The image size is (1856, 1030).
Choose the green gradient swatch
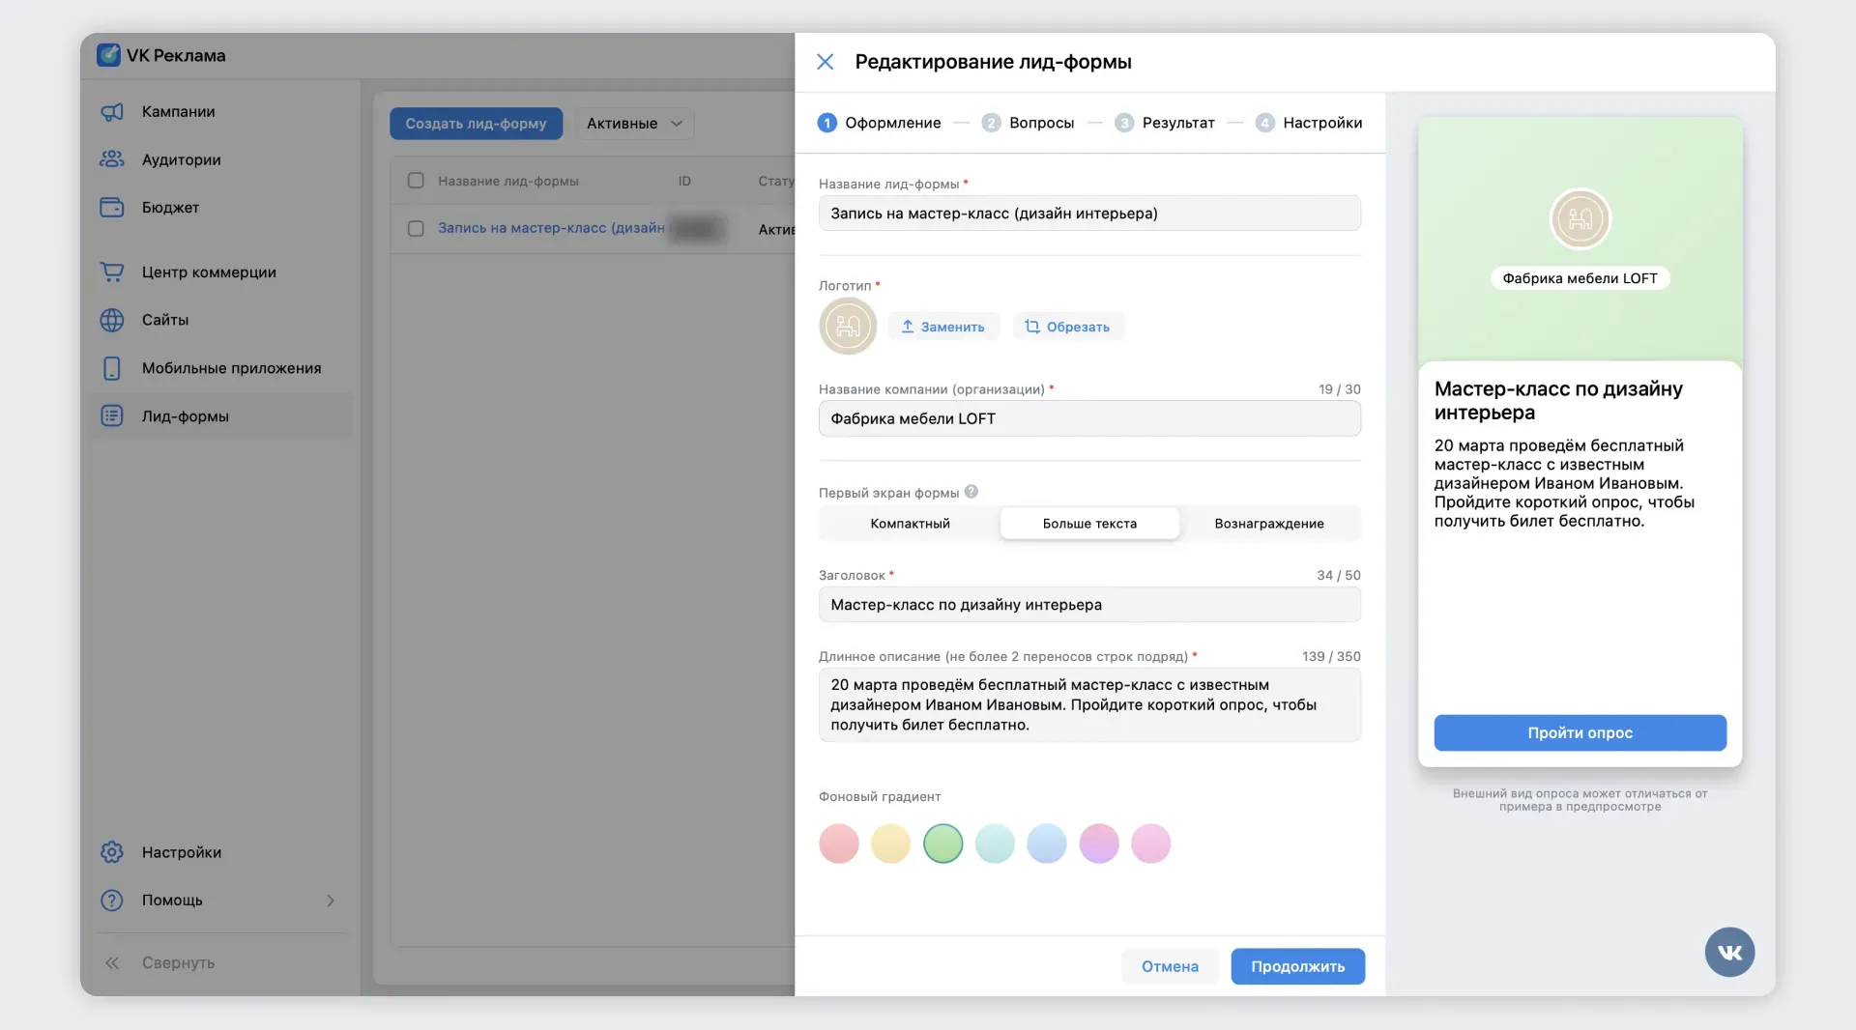coord(943,844)
